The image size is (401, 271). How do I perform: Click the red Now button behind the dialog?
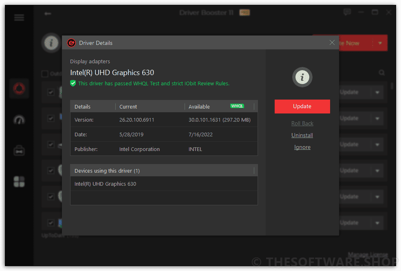[x=356, y=43]
